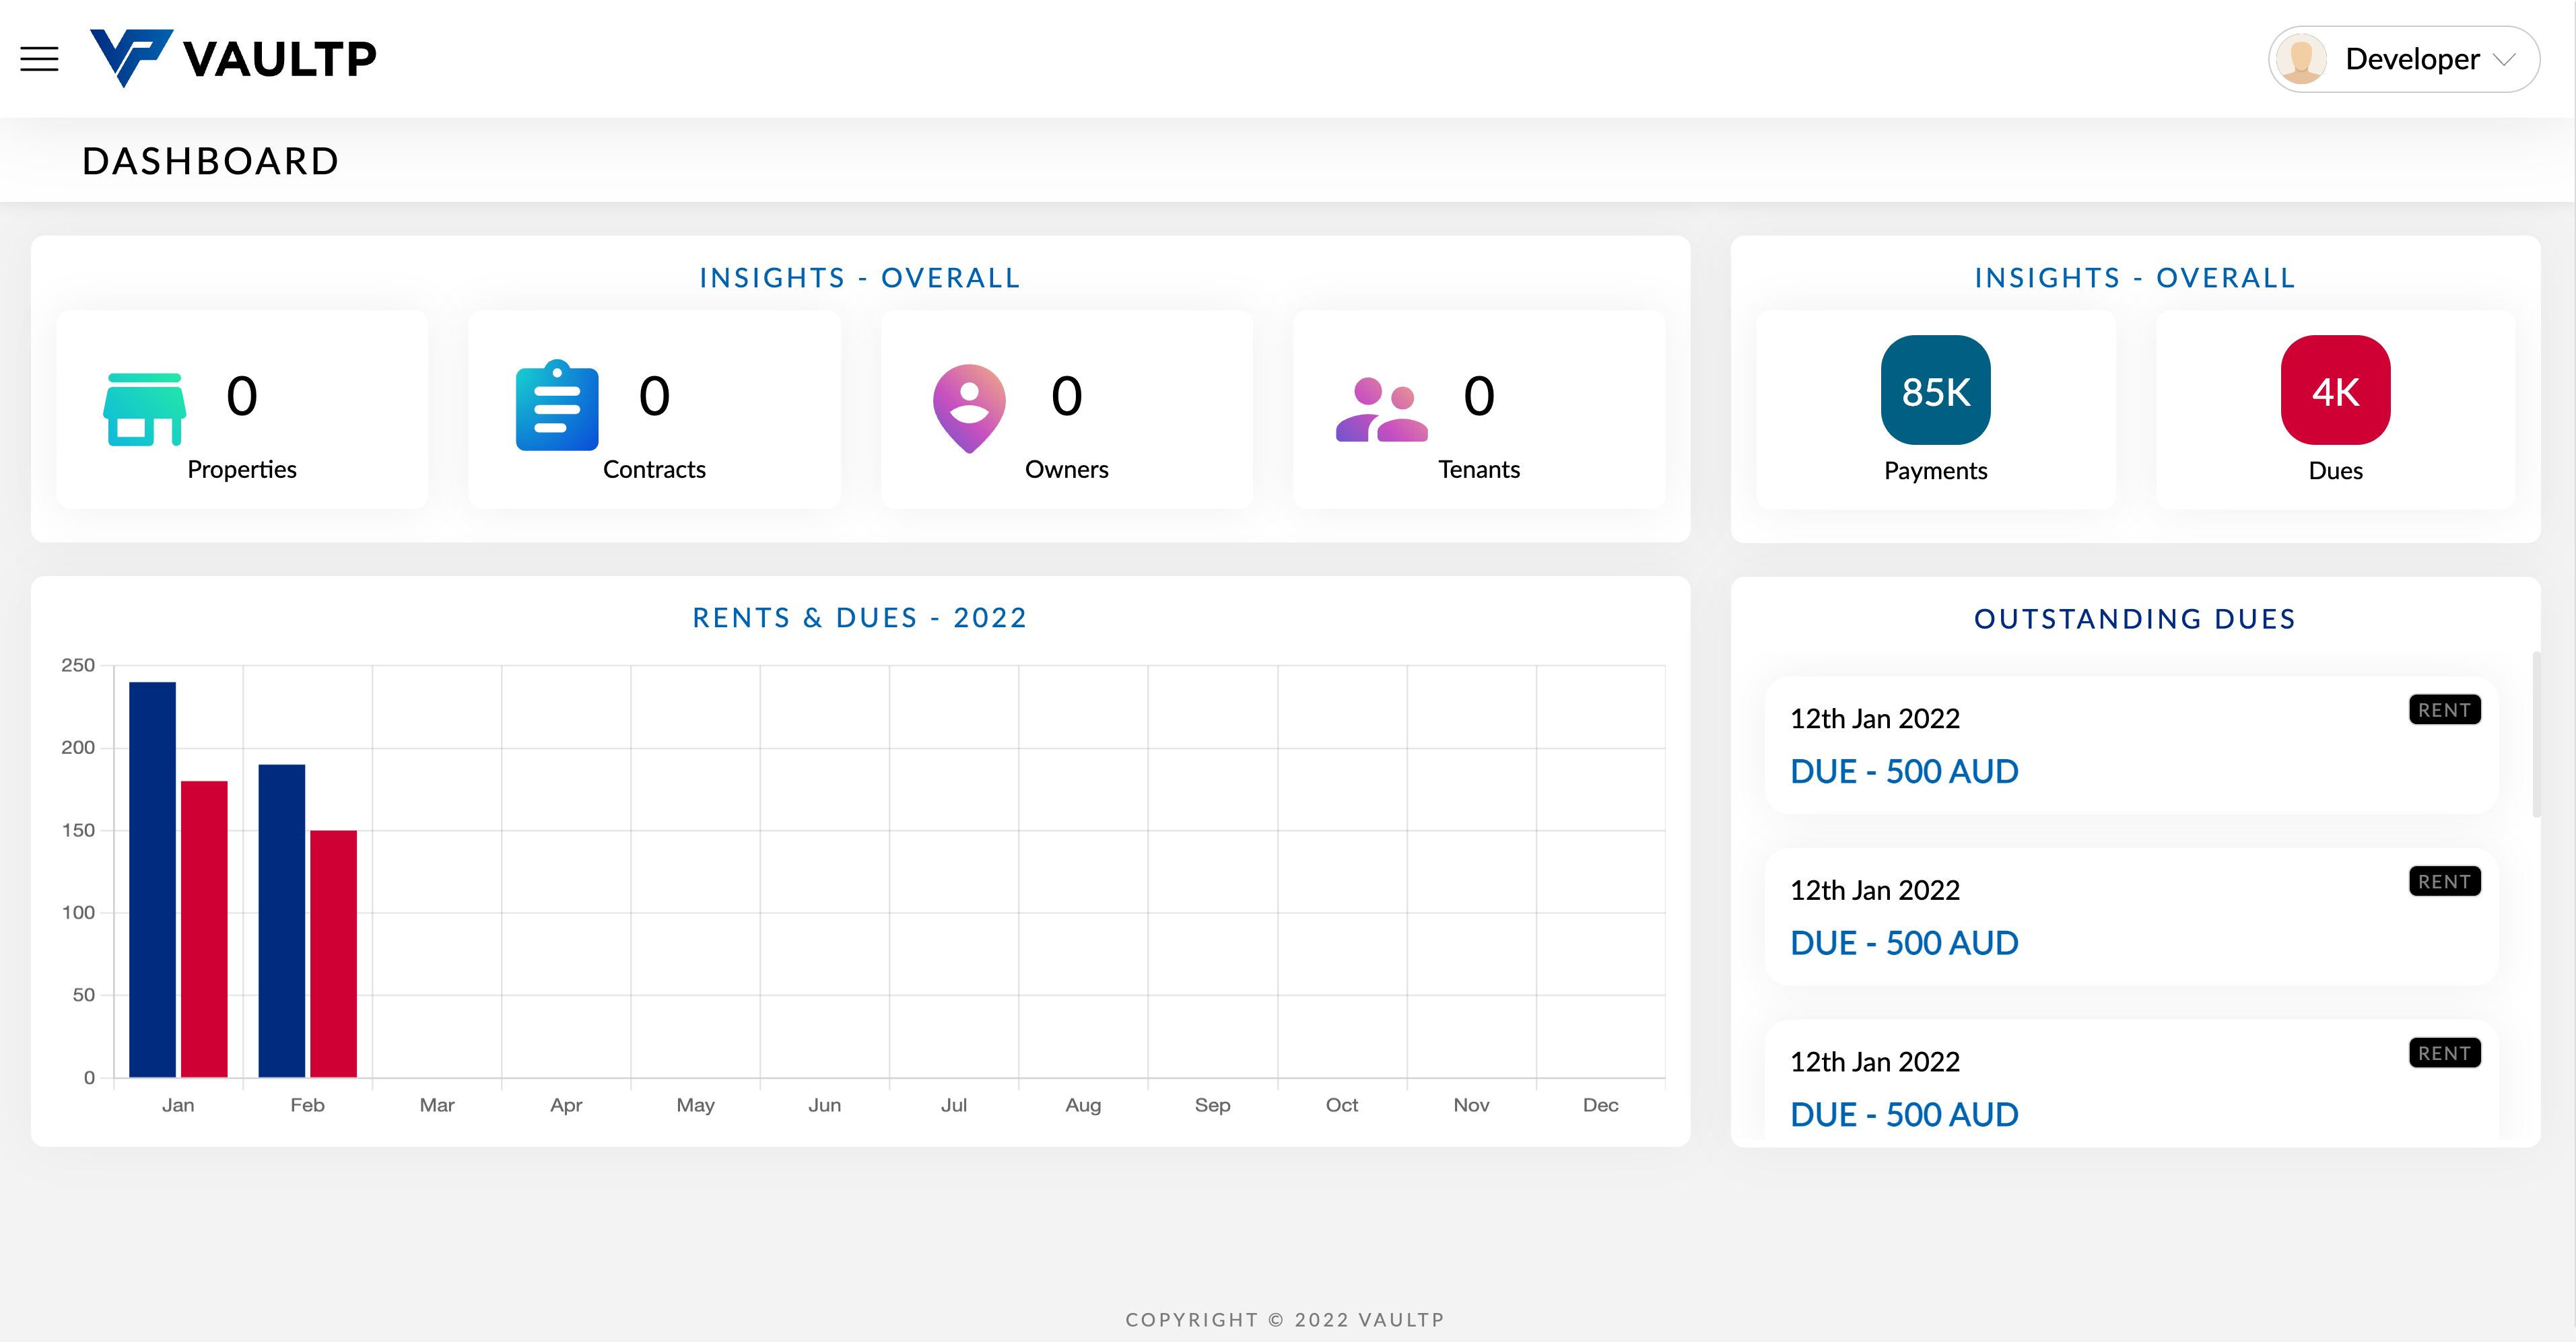Click the January red dues bar
This screenshot has height=1342, width=2576.
(x=204, y=928)
